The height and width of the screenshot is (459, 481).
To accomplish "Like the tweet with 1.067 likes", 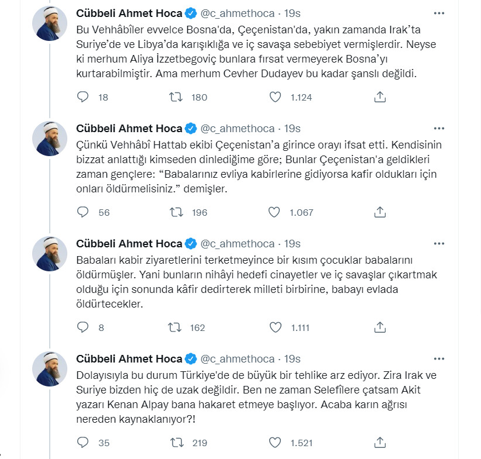I will click(x=275, y=212).
